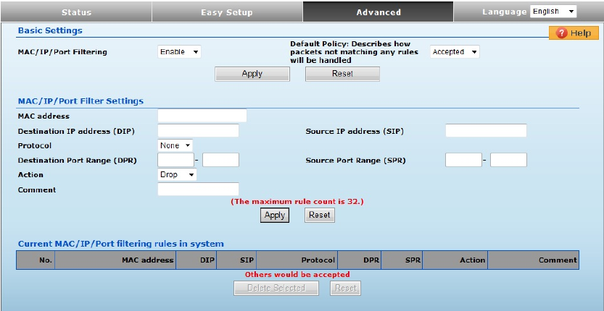Image resolution: width=604 pixels, height=311 pixels.
Task: Click Source Port Range end field
Action: (508, 160)
